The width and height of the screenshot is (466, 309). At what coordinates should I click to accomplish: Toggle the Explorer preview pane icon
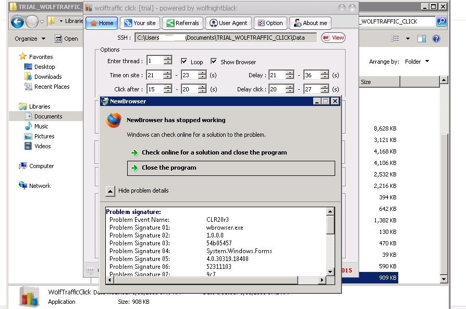(421, 39)
